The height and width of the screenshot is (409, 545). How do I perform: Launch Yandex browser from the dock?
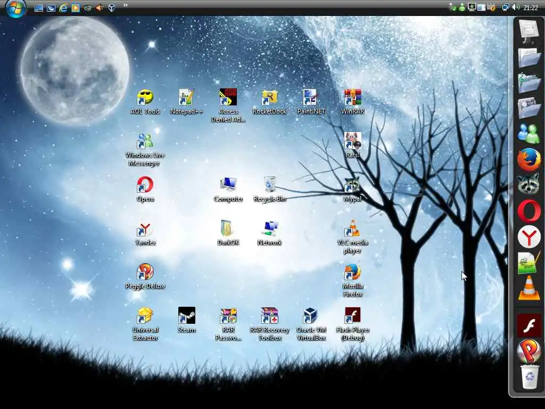coord(529,237)
